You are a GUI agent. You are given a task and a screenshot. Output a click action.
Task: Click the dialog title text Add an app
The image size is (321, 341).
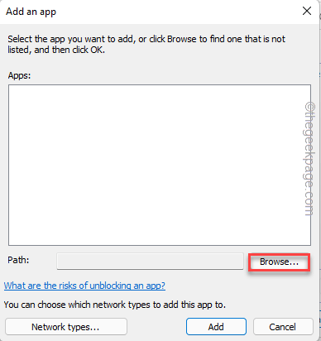point(31,12)
